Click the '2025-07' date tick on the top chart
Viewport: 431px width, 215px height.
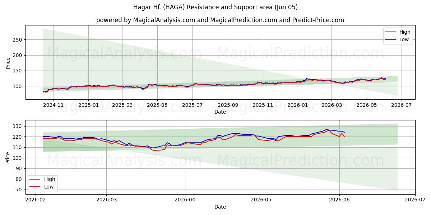point(192,105)
